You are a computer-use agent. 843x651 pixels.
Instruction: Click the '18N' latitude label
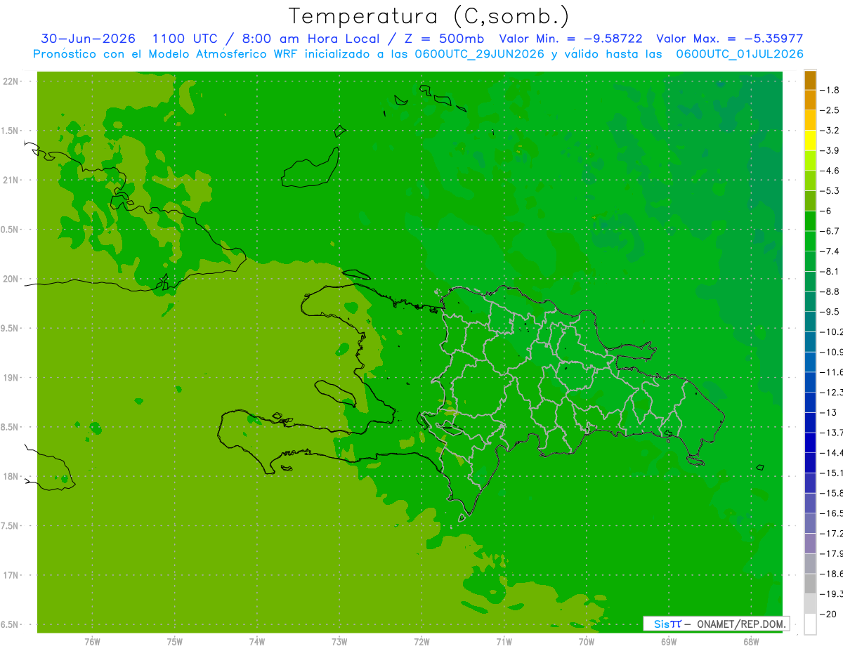click(x=11, y=477)
